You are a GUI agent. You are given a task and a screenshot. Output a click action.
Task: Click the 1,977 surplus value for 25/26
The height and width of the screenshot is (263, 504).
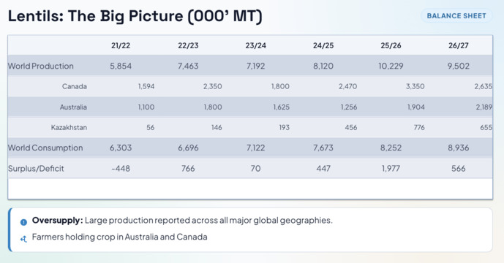tap(391, 168)
